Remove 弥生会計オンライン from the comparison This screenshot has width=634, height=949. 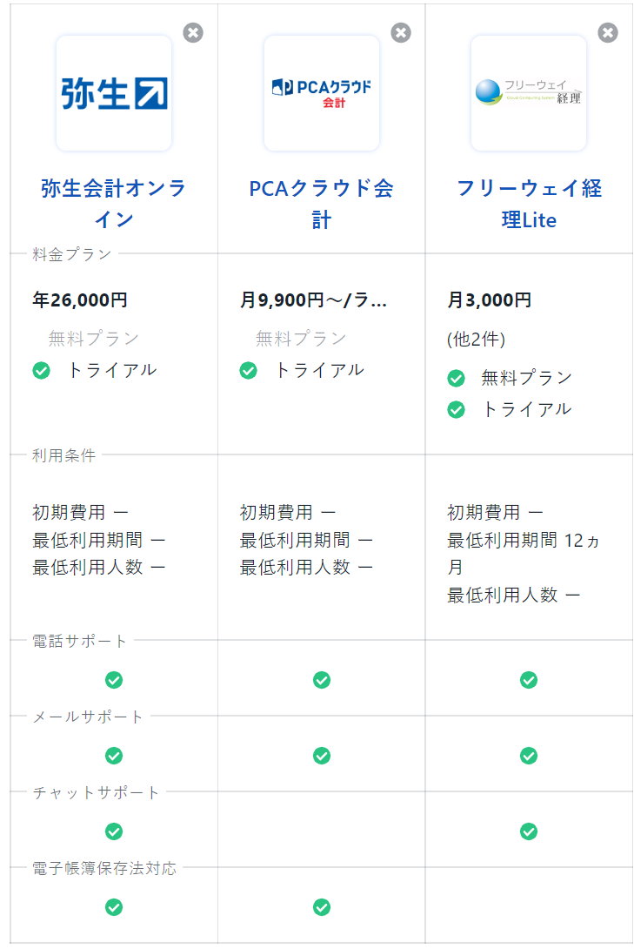[x=193, y=33]
